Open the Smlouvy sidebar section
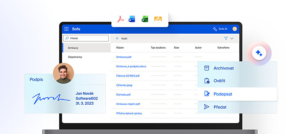This screenshot has height=134, width=294. 86,48
